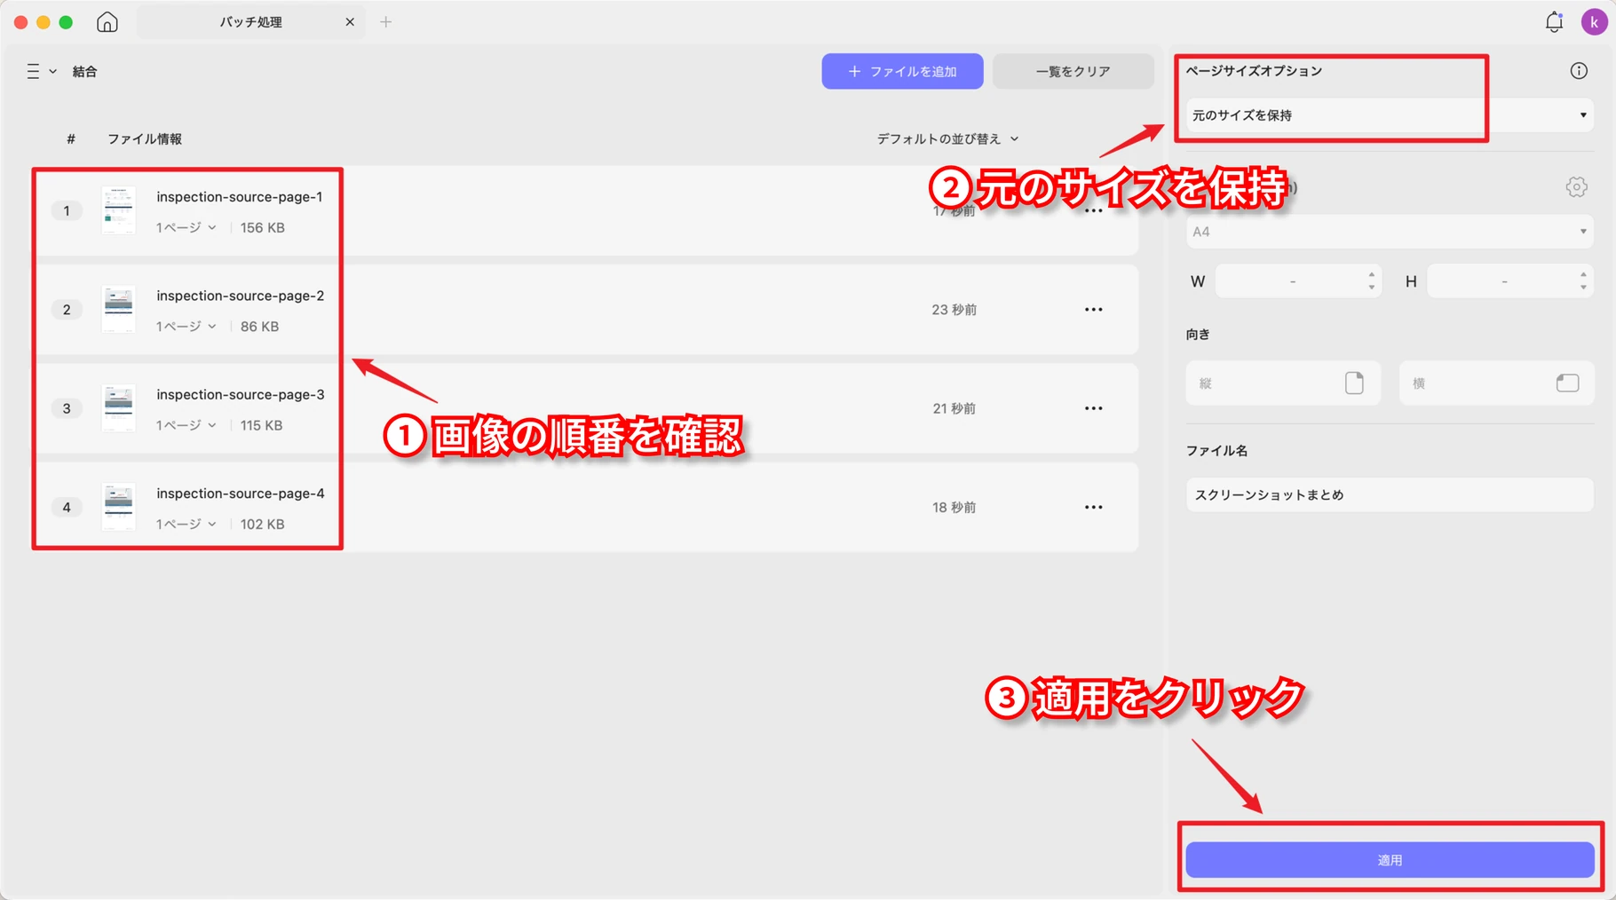Screen dimensions: 1616x900
Task: Click the 86 KB size text
Action: point(259,327)
